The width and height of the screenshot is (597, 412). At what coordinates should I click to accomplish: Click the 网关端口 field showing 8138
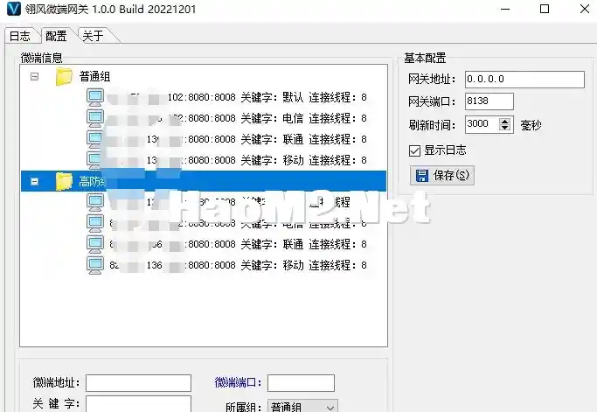click(489, 101)
